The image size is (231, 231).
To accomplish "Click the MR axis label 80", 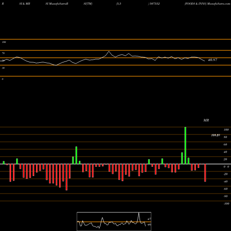I will 225,137.
